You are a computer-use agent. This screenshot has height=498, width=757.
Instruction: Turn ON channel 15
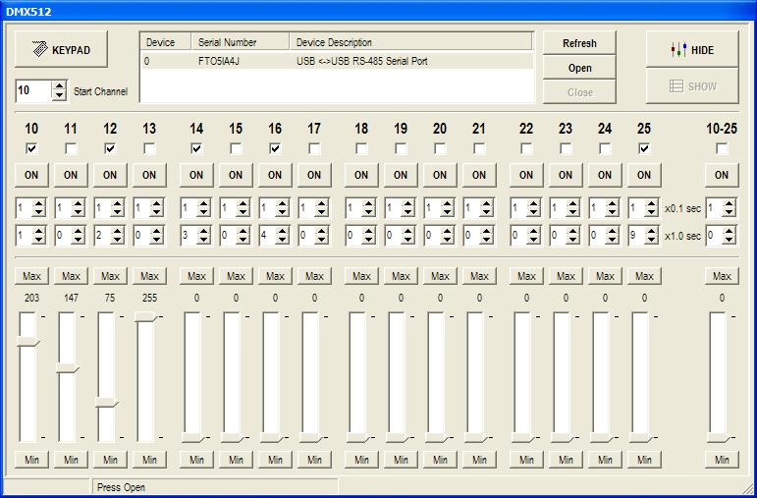tap(236, 175)
